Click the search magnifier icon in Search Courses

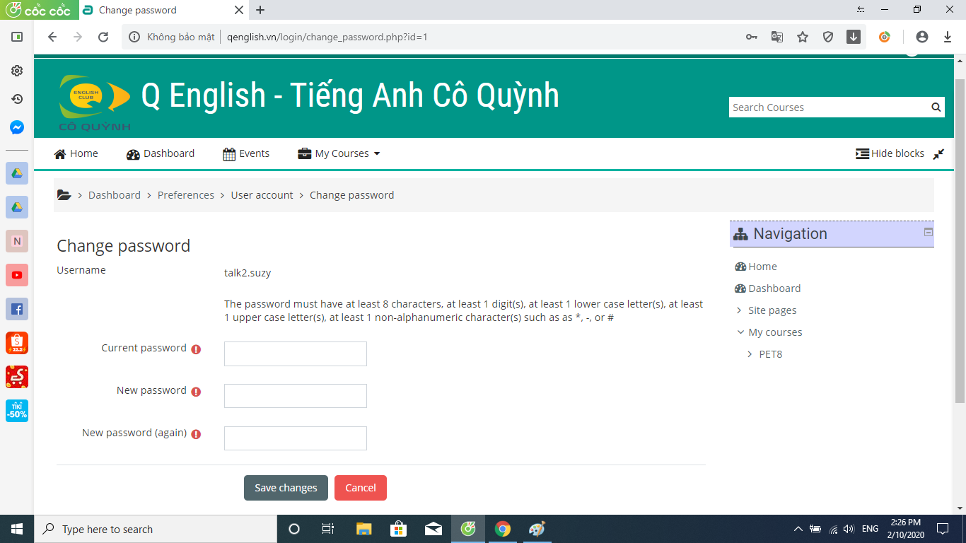(x=936, y=107)
